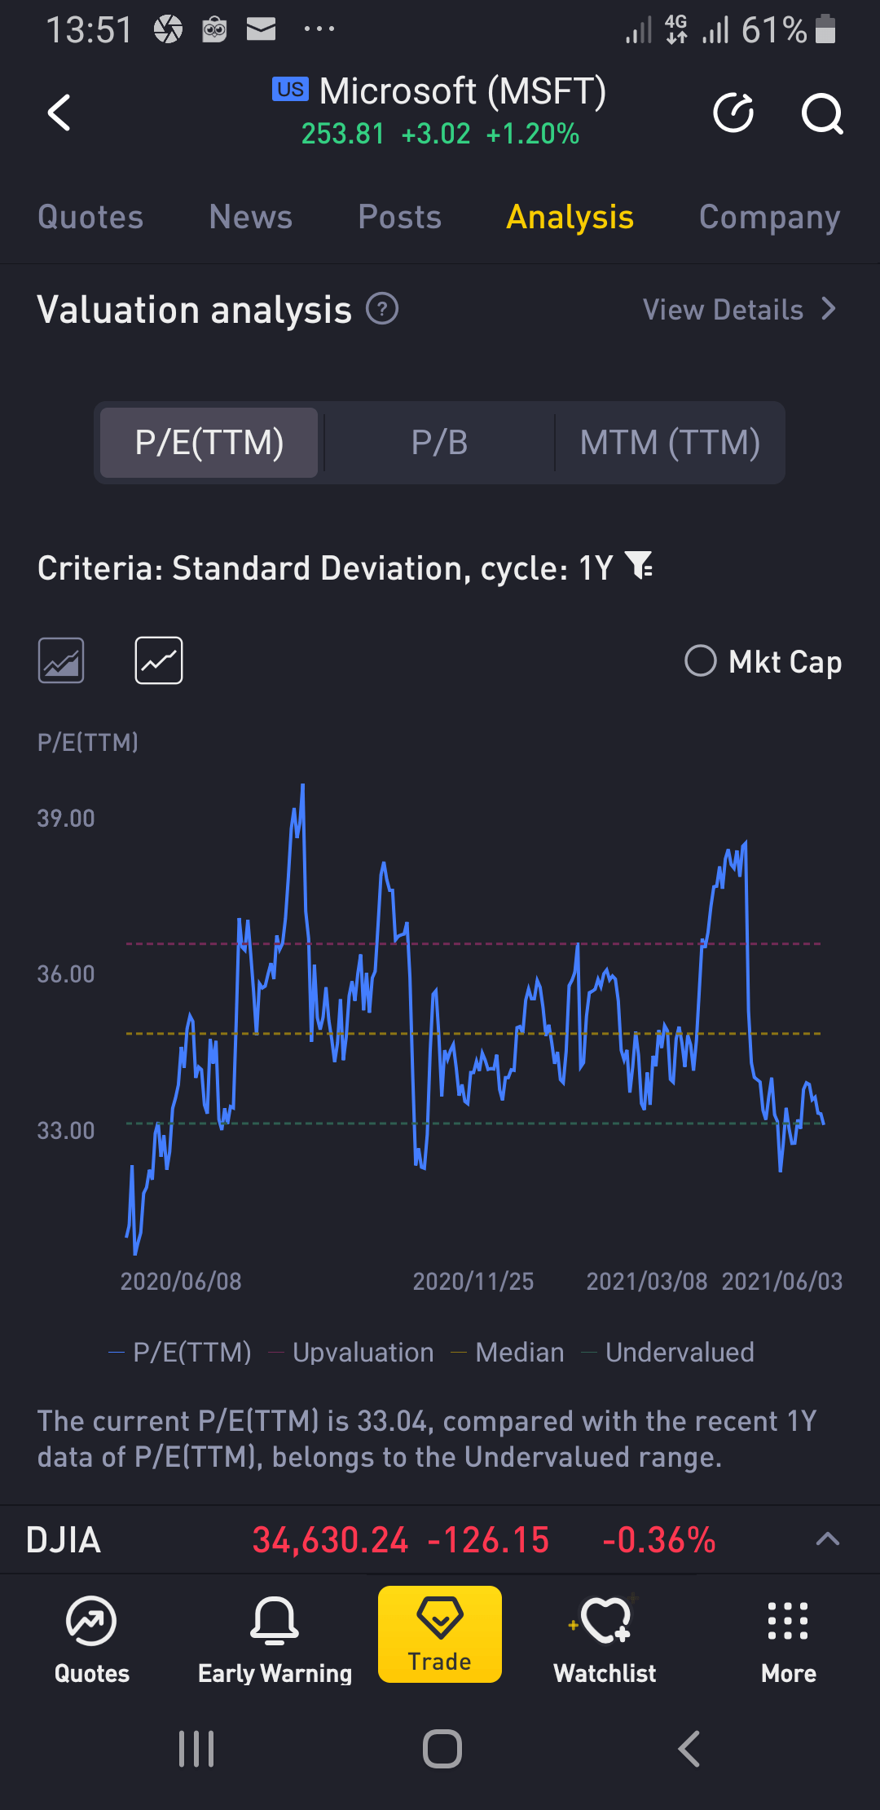Screen dimensions: 880x1810
Task: Expand the DJIA index bar chevron
Action: coord(827,1539)
